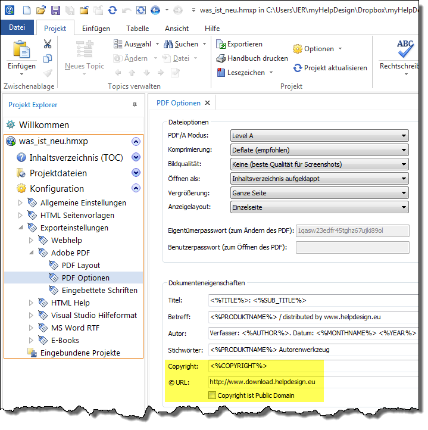Click Projekt aktualisieren refresh icon
Image resolution: width=428 pixels, height=430 pixels.
coord(297,68)
